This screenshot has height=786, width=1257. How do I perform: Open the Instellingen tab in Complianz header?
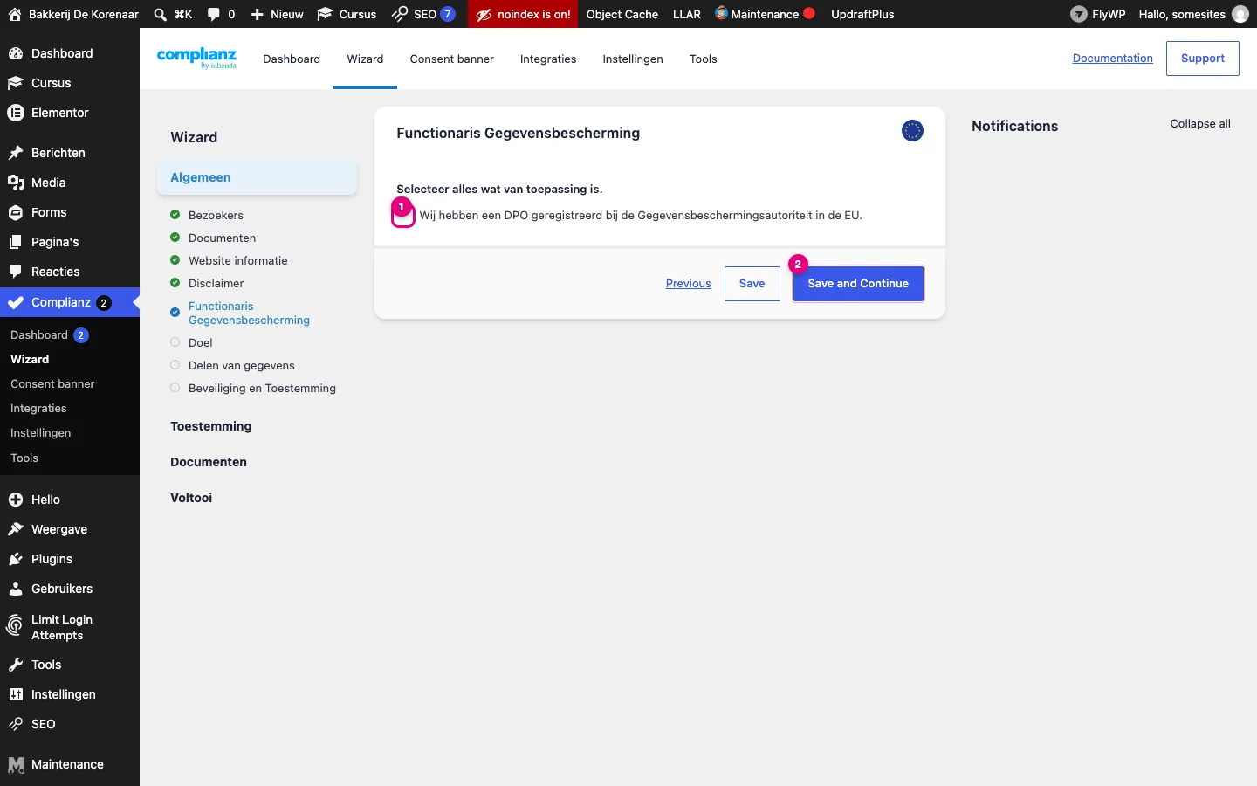pyautogui.click(x=633, y=59)
